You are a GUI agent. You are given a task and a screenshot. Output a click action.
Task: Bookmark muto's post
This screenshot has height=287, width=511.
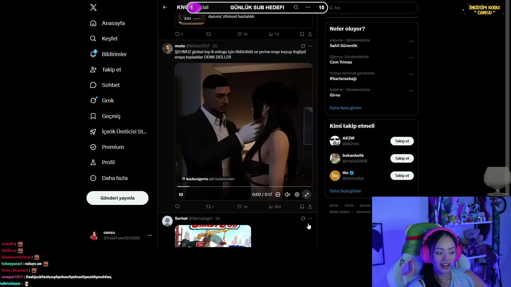click(x=302, y=206)
